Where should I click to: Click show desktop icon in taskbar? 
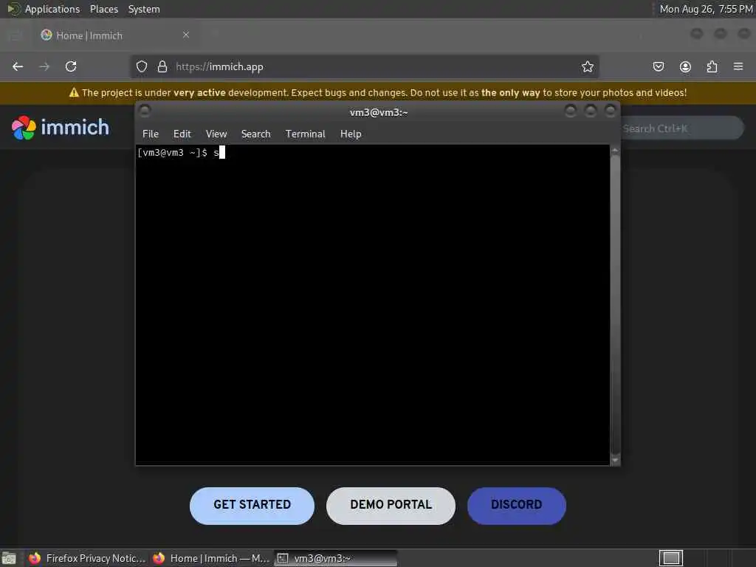[9, 558]
